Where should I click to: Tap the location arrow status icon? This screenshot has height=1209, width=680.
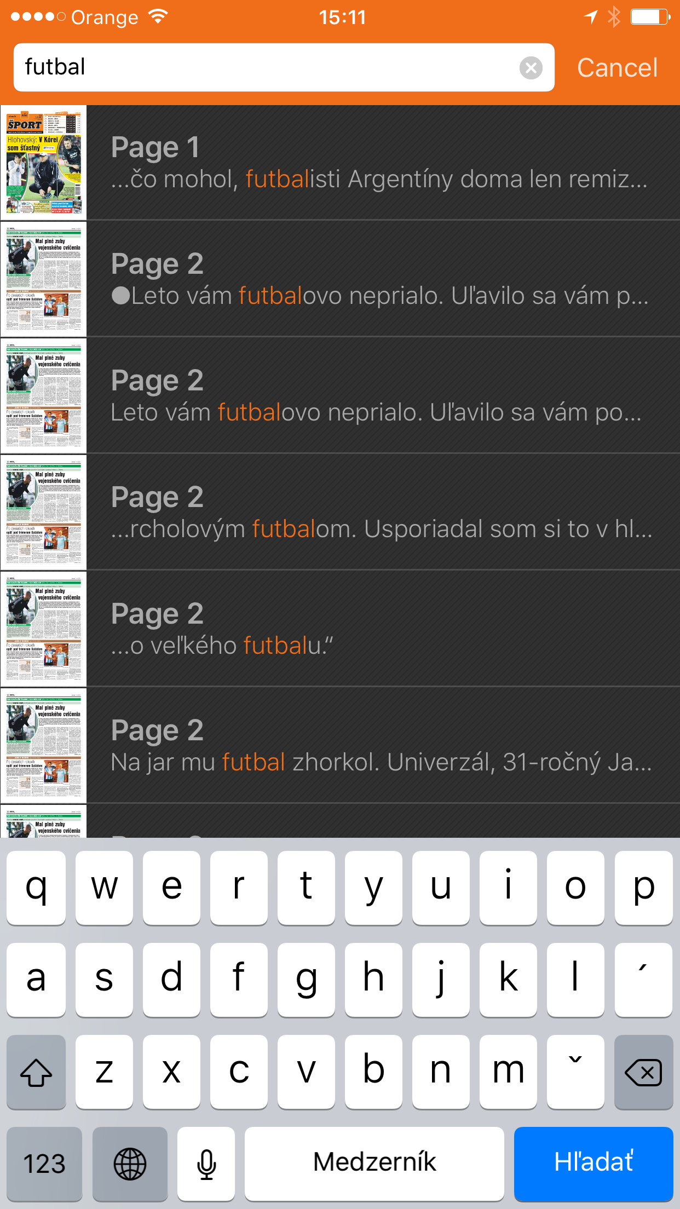pos(591,17)
